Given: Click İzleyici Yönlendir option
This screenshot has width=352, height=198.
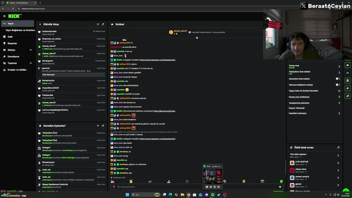Looking at the screenshot, I should point(297,108).
